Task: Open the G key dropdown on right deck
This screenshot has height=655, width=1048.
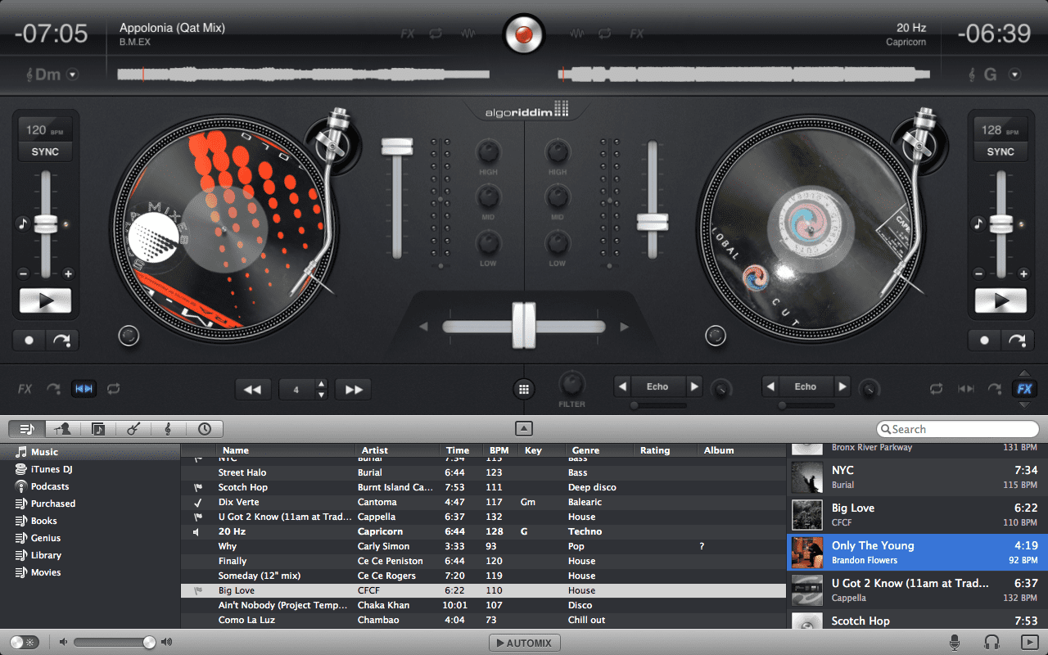Action: tap(1014, 75)
